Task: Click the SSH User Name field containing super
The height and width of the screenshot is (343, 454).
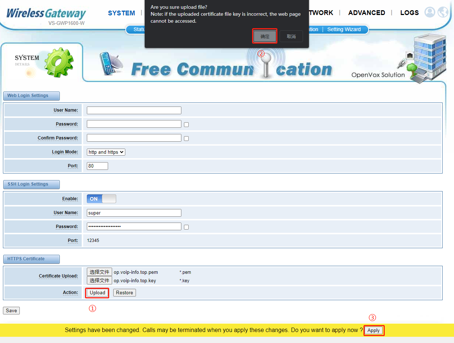Action: [134, 213]
